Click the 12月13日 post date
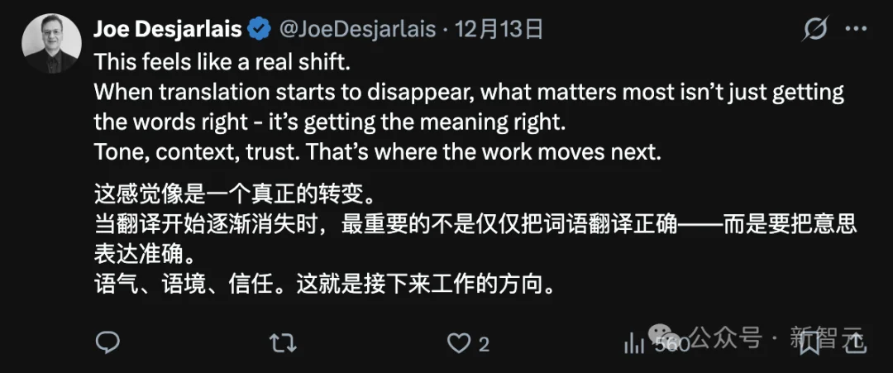893x373 pixels. point(501,30)
